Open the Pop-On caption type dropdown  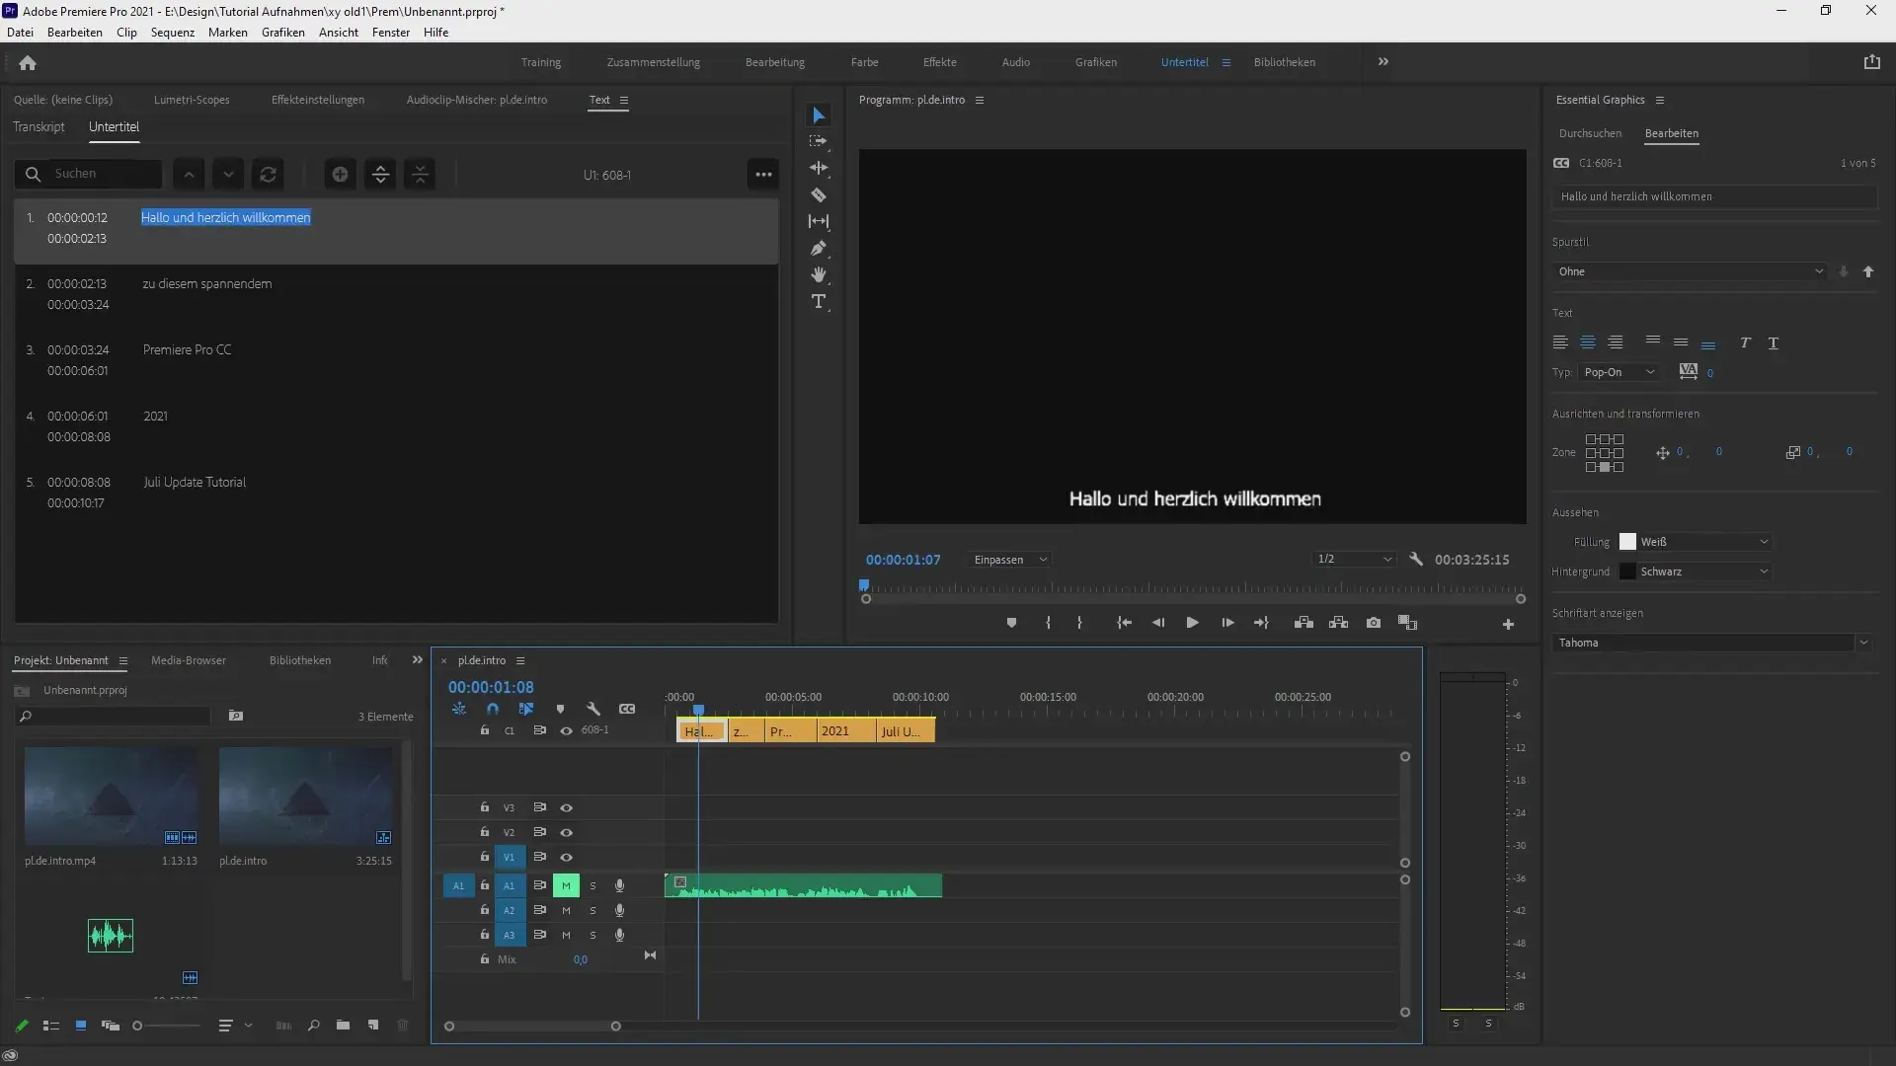pos(1619,372)
